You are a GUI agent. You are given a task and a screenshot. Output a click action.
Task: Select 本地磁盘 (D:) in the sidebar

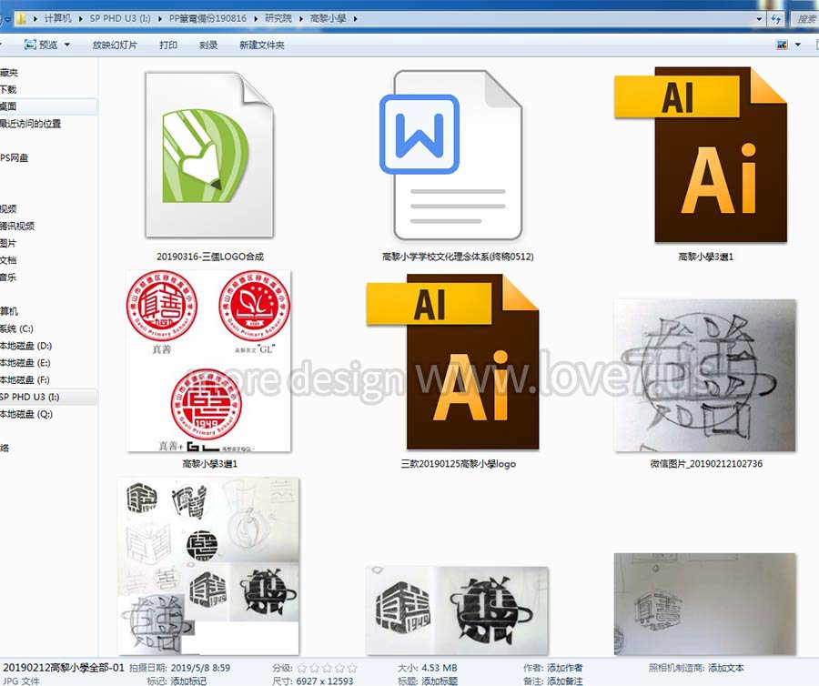pos(26,346)
